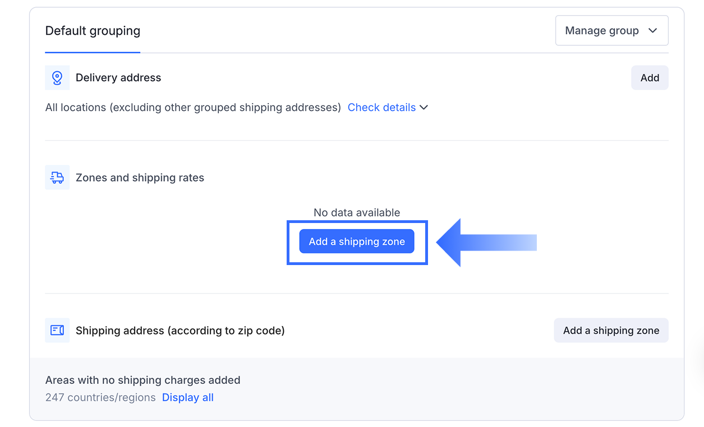
Task: Click the Shipping address (according to zip code) label
Action: click(180, 331)
